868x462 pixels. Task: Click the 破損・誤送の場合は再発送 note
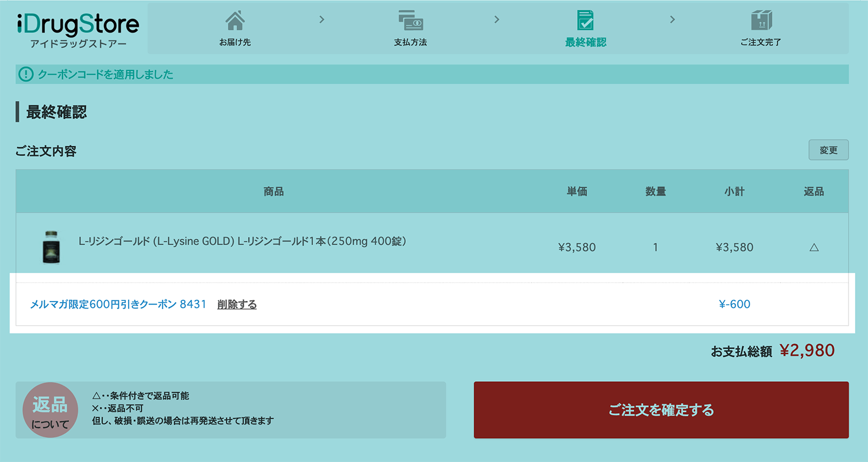point(183,421)
